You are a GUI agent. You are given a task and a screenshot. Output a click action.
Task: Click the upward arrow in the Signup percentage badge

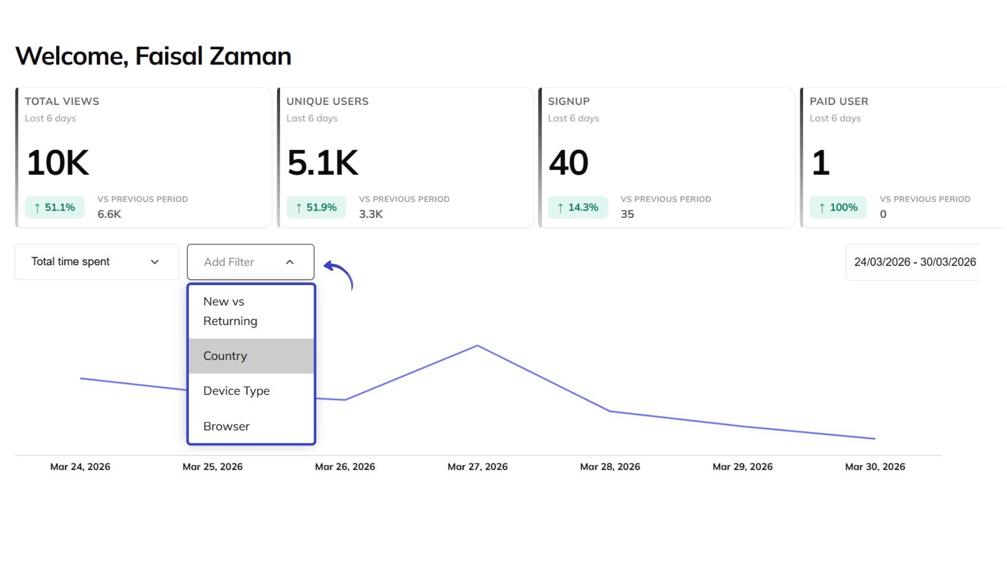coord(561,207)
